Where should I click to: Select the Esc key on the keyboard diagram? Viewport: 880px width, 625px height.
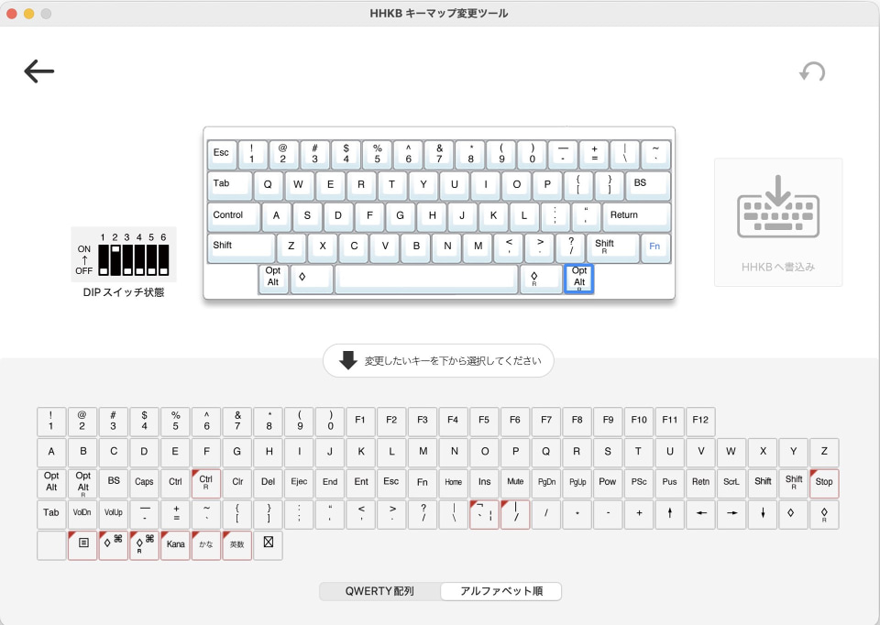222,155
